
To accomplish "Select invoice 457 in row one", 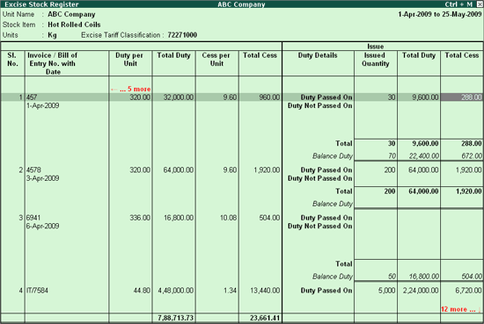I will pyautogui.click(x=32, y=97).
